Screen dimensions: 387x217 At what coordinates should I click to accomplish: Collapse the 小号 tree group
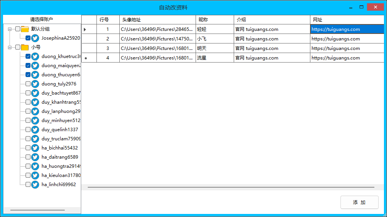pyautogui.click(x=10, y=47)
